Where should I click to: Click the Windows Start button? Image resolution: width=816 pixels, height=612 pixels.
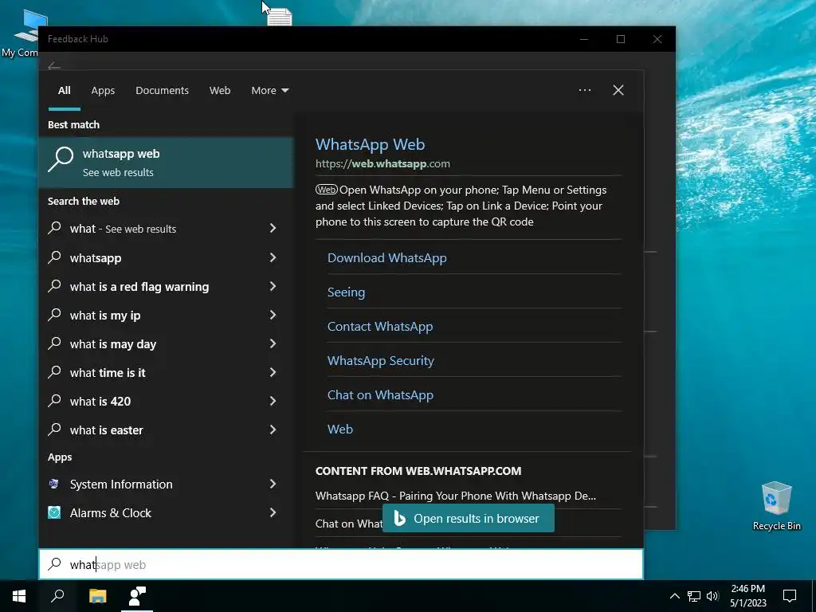coord(19,596)
